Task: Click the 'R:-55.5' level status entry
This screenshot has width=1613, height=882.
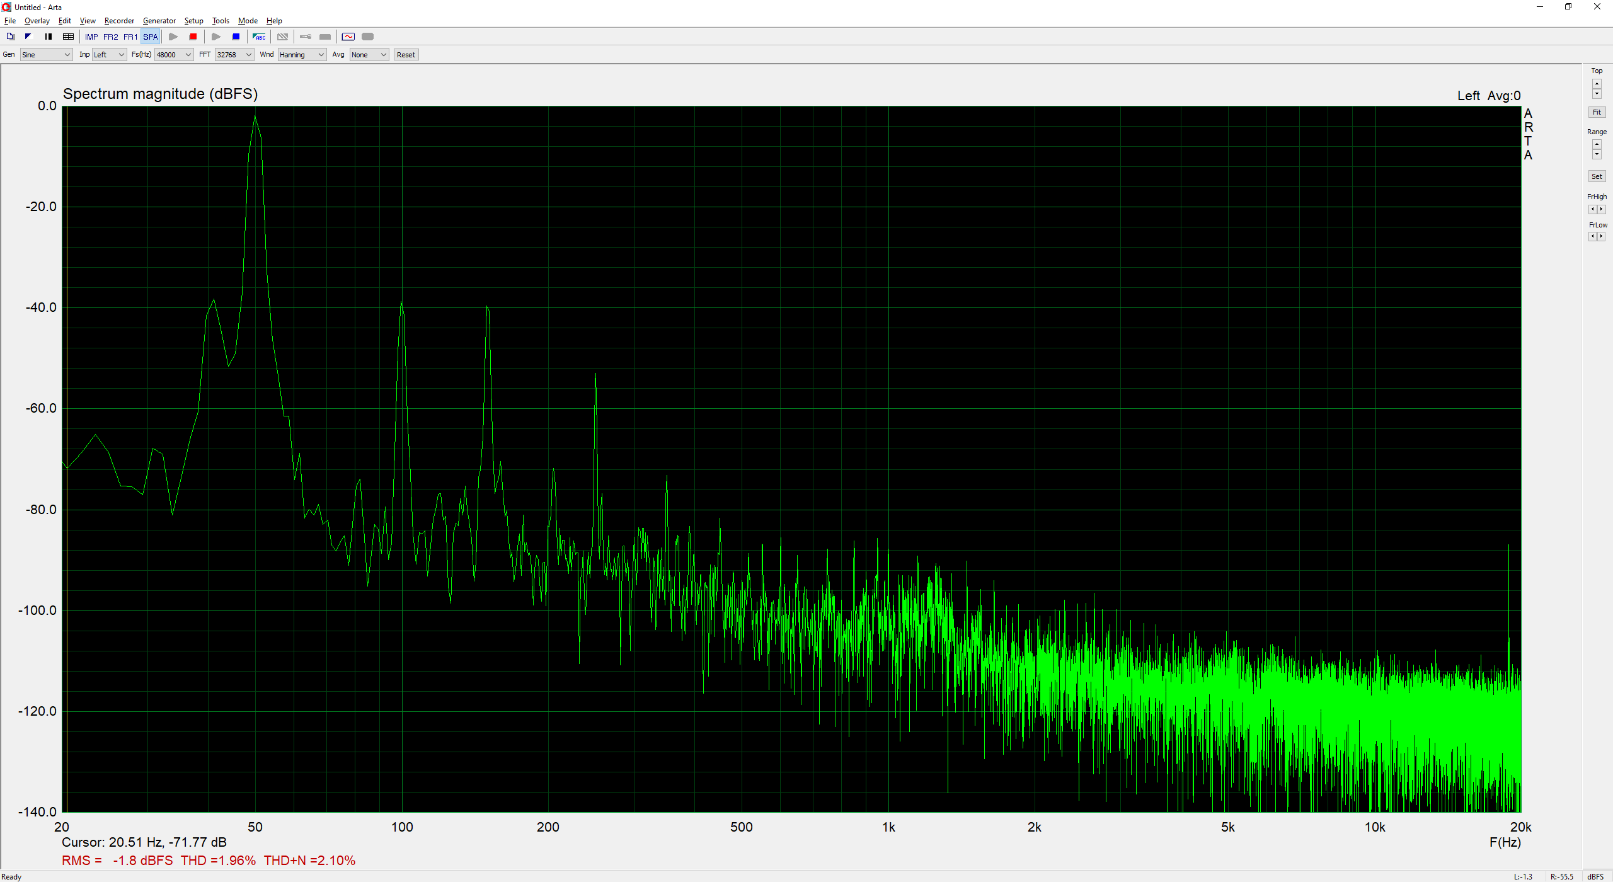Action: pos(1561,876)
